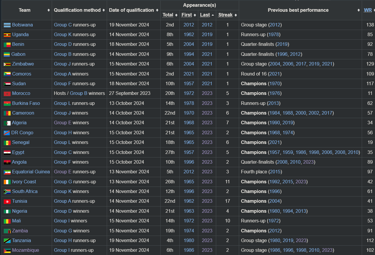
Task: Click the Uganda flag icon
Action: (7, 35)
